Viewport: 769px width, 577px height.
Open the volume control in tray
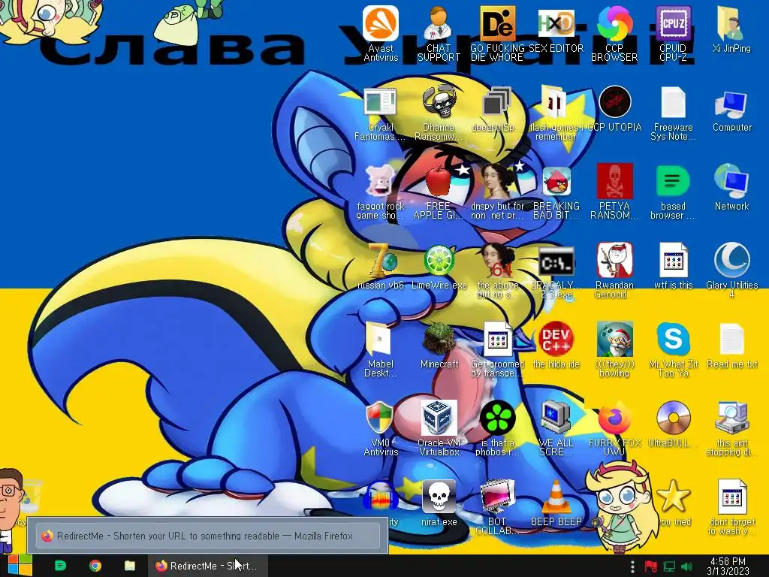coord(686,566)
